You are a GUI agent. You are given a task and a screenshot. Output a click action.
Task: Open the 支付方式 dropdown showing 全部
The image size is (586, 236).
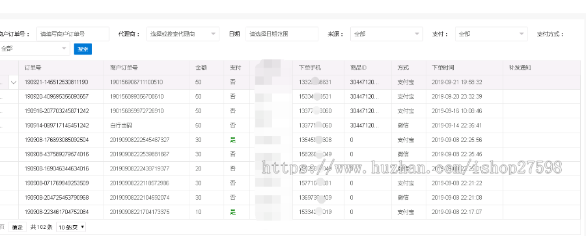(35, 49)
